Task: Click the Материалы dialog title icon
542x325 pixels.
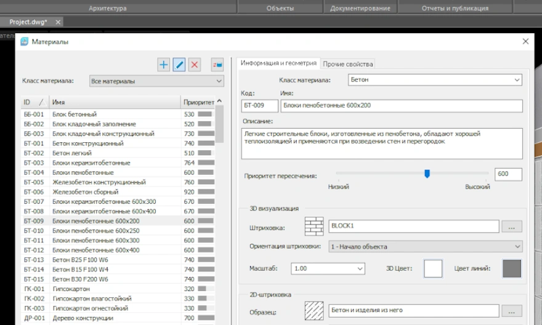Action: (25, 41)
